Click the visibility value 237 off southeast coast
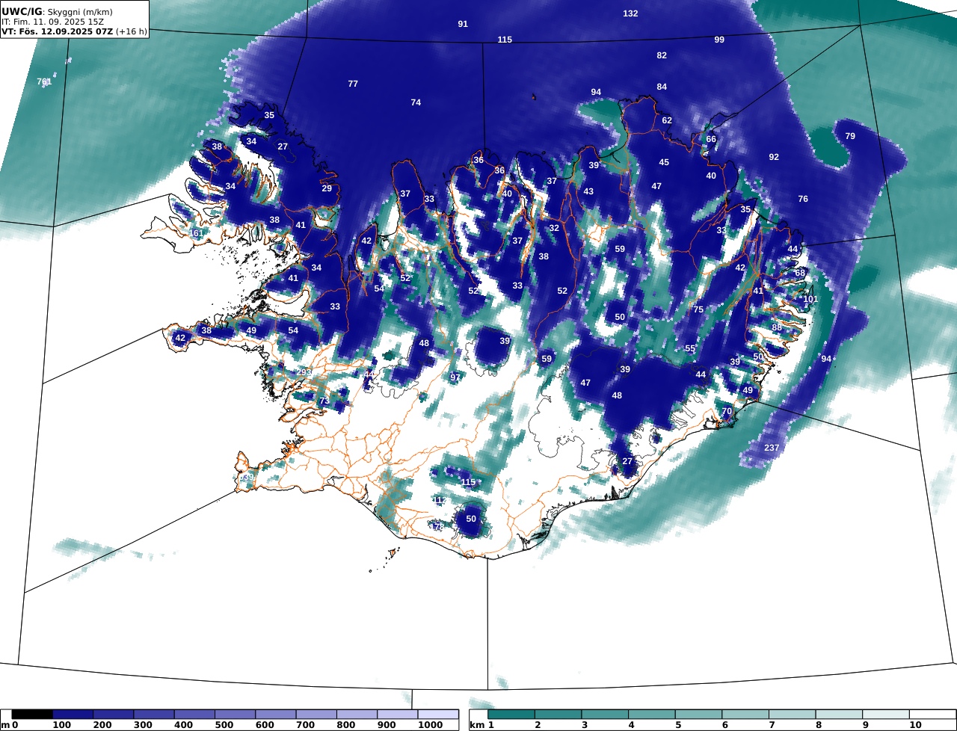The image size is (957, 731). [772, 448]
